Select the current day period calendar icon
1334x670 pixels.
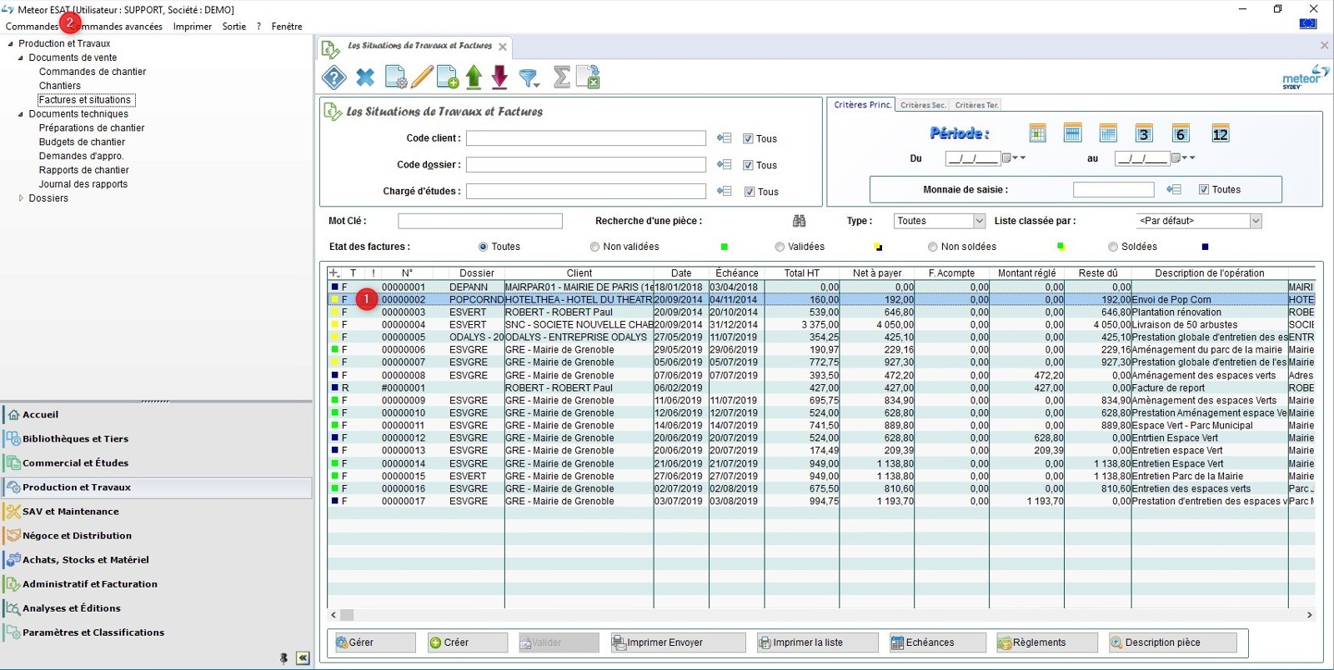pyautogui.click(x=1037, y=133)
